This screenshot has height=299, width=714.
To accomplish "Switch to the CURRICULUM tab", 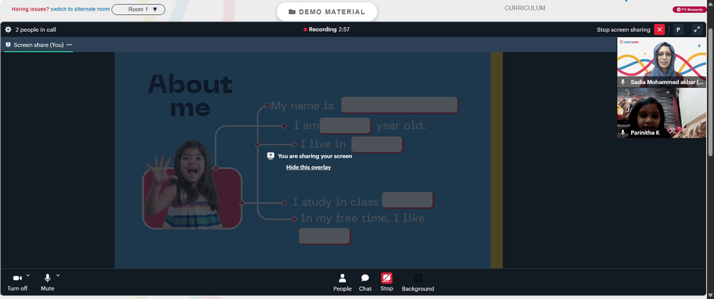I will pyautogui.click(x=525, y=8).
